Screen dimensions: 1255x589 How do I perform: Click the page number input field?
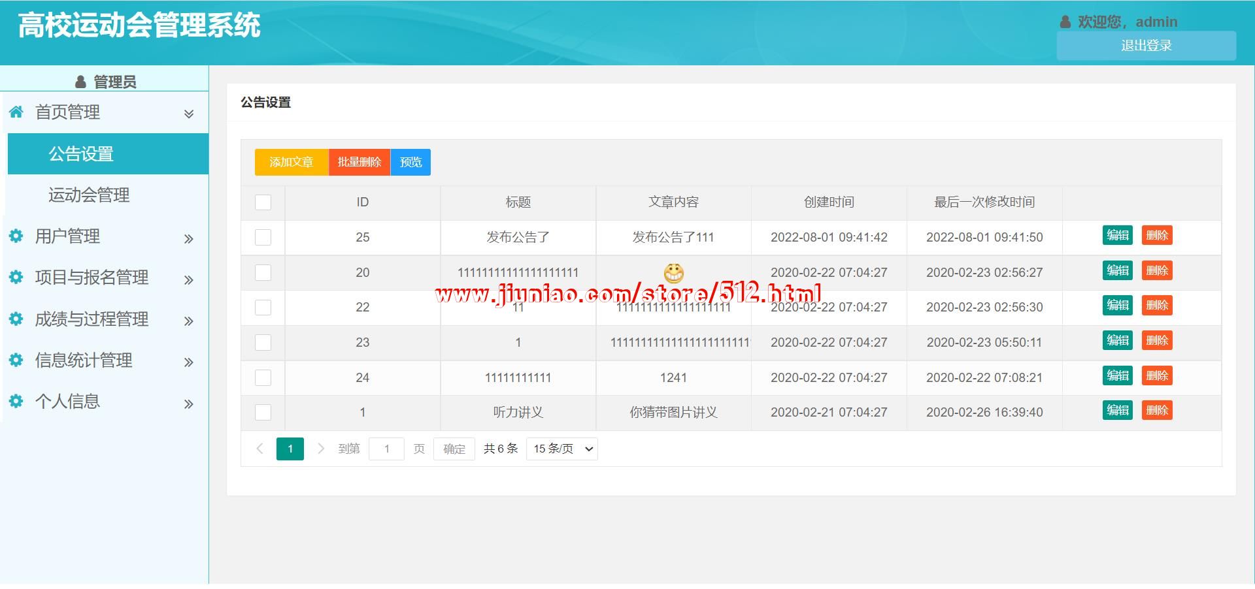386,449
